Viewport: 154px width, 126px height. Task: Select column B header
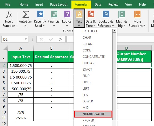51,48
